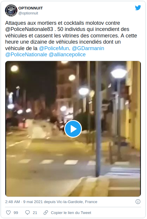This screenshot has height=219, width=147.
Task: Open the OPTIONNUIT profile avatar
Action: click(11, 10)
